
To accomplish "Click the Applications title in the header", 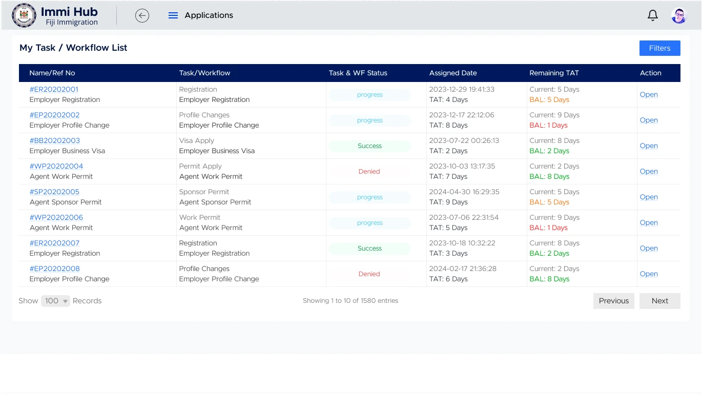I will coord(209,15).
